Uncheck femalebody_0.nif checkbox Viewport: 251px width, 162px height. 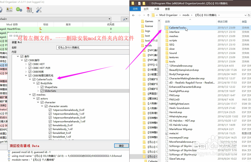coord(50,125)
